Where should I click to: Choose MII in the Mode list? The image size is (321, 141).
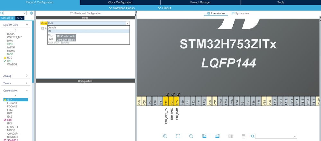[88, 31]
